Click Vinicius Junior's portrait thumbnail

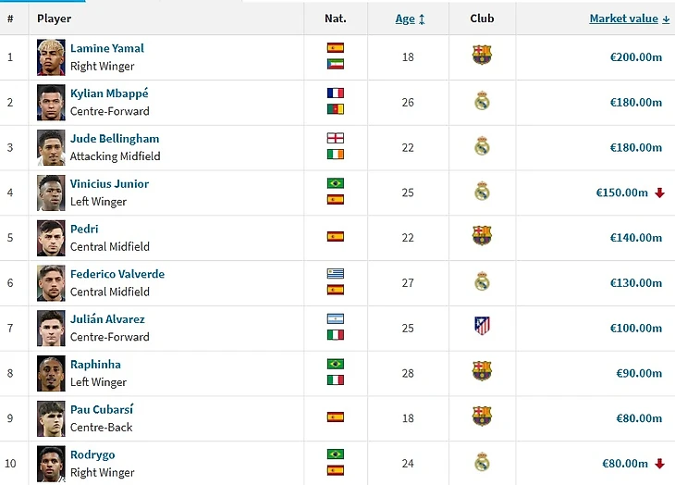tap(51, 193)
